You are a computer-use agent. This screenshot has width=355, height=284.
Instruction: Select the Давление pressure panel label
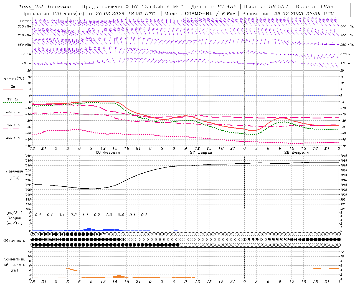tap(14, 171)
